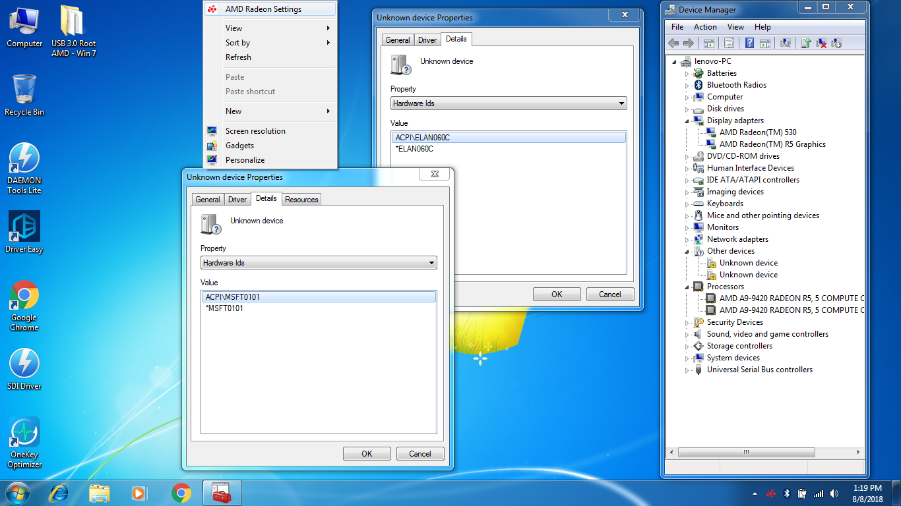The image size is (901, 506).
Task: Select the OneKey Optimizer desktop shortcut
Action: [24, 443]
